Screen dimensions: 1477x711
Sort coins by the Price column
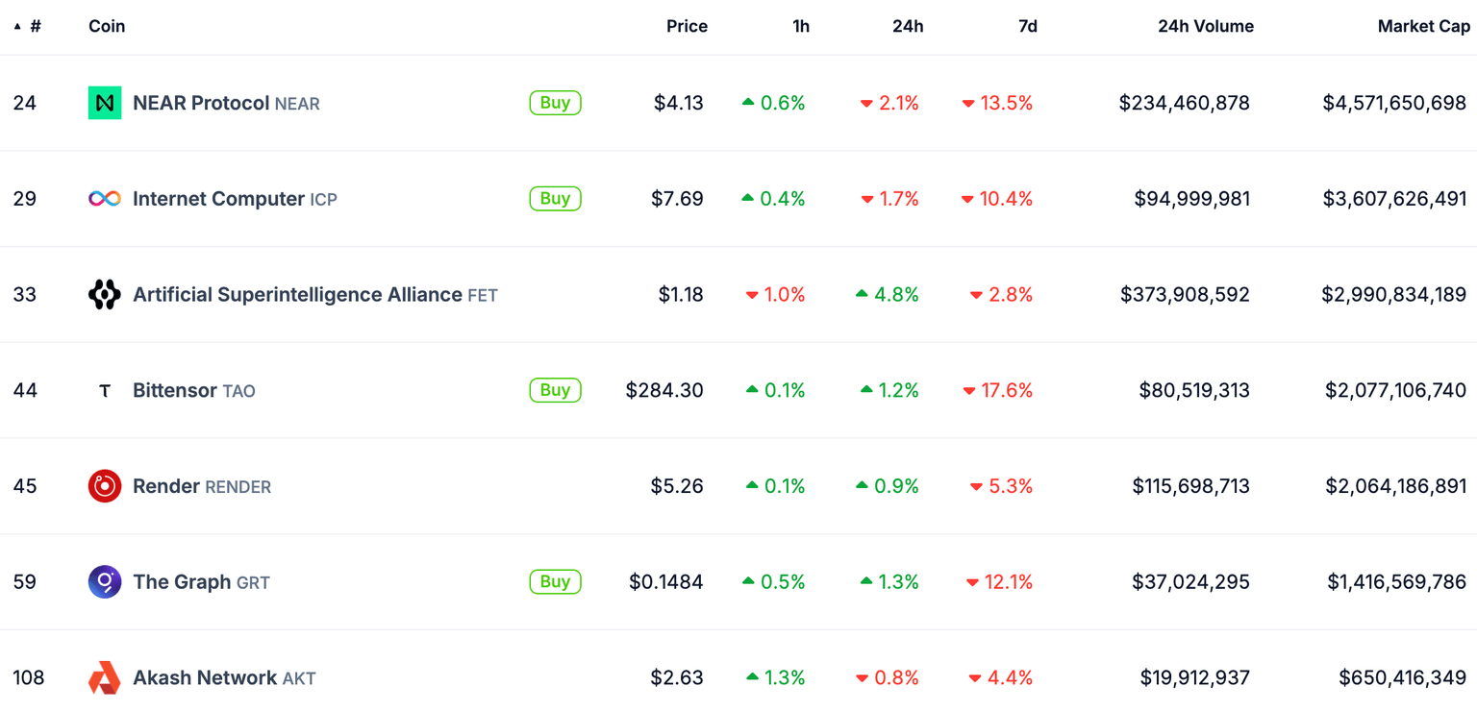[x=687, y=26]
